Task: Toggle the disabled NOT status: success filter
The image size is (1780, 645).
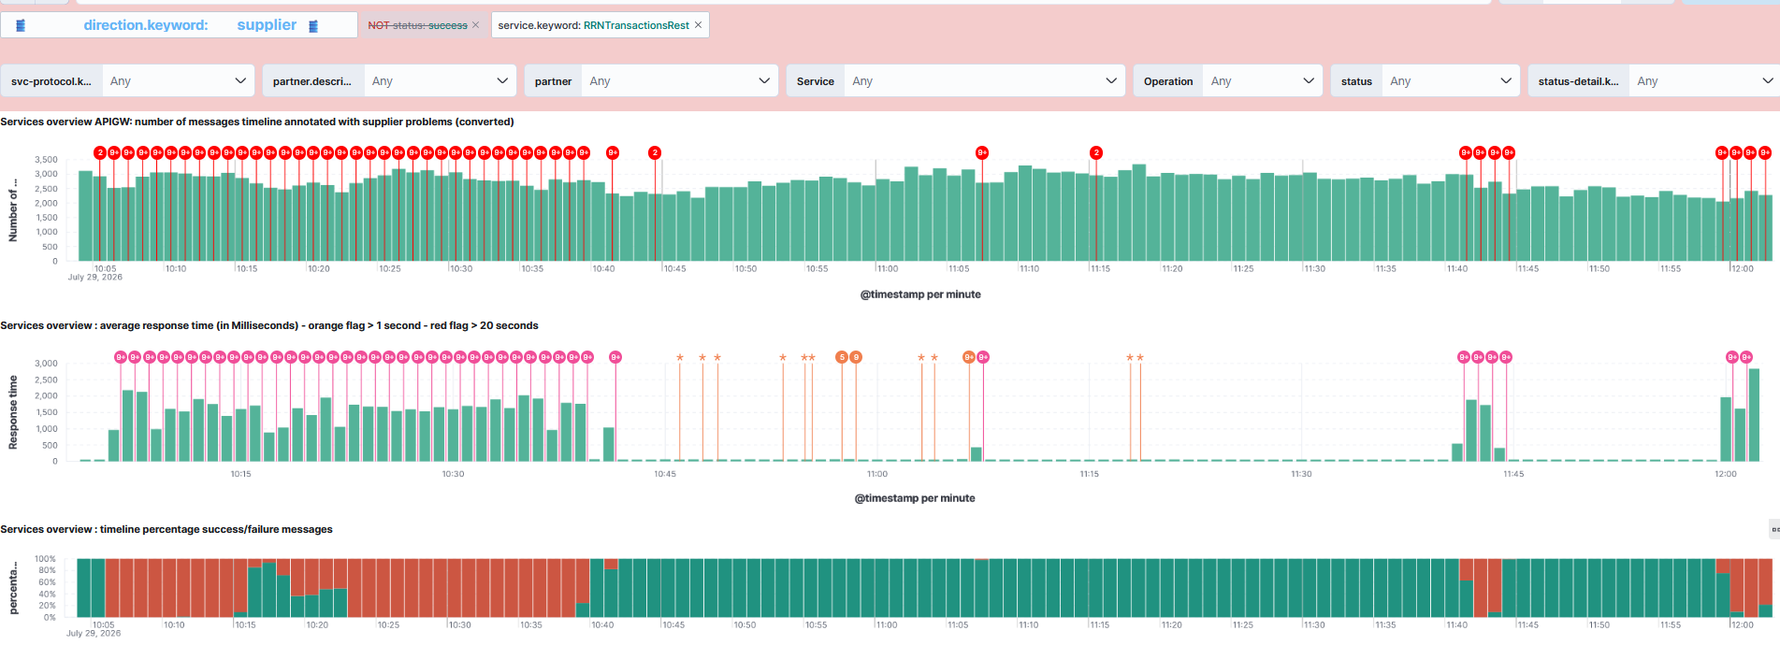Action: tap(417, 25)
